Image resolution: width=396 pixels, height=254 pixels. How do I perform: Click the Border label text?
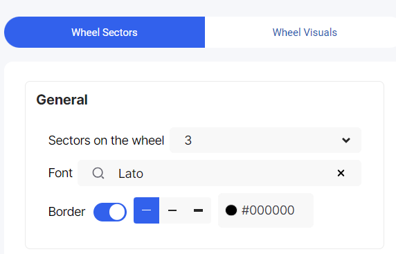[66, 212]
